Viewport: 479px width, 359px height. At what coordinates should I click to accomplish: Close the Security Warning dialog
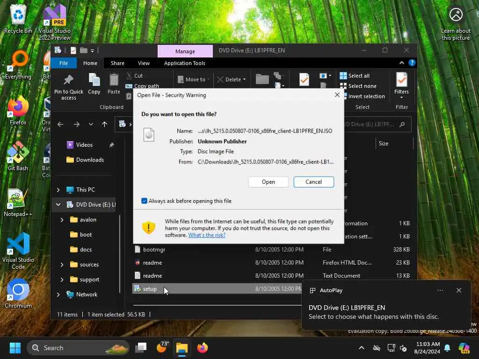point(337,95)
